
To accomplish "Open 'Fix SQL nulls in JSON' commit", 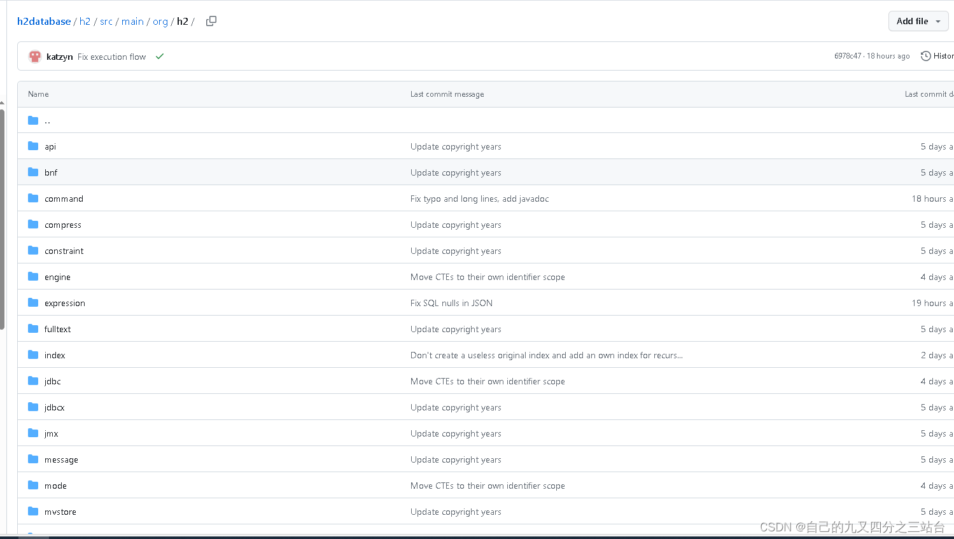I will pyautogui.click(x=451, y=303).
